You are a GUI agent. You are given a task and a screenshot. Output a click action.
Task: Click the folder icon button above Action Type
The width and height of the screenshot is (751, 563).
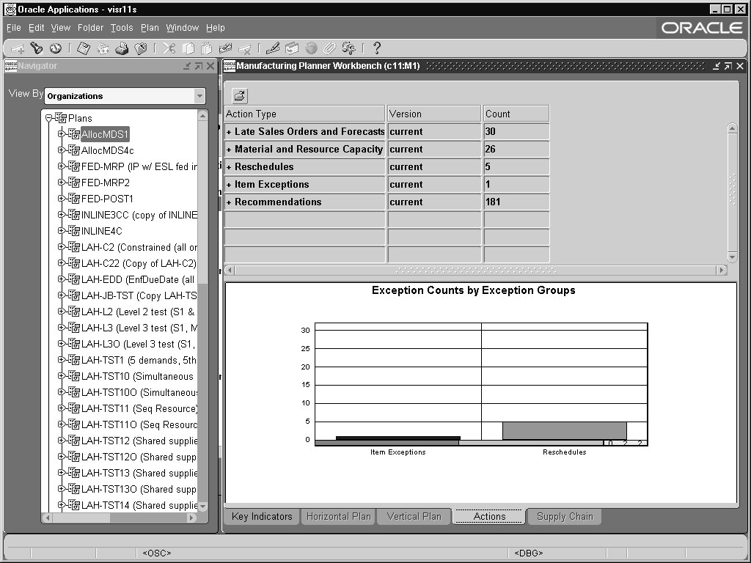coord(240,96)
